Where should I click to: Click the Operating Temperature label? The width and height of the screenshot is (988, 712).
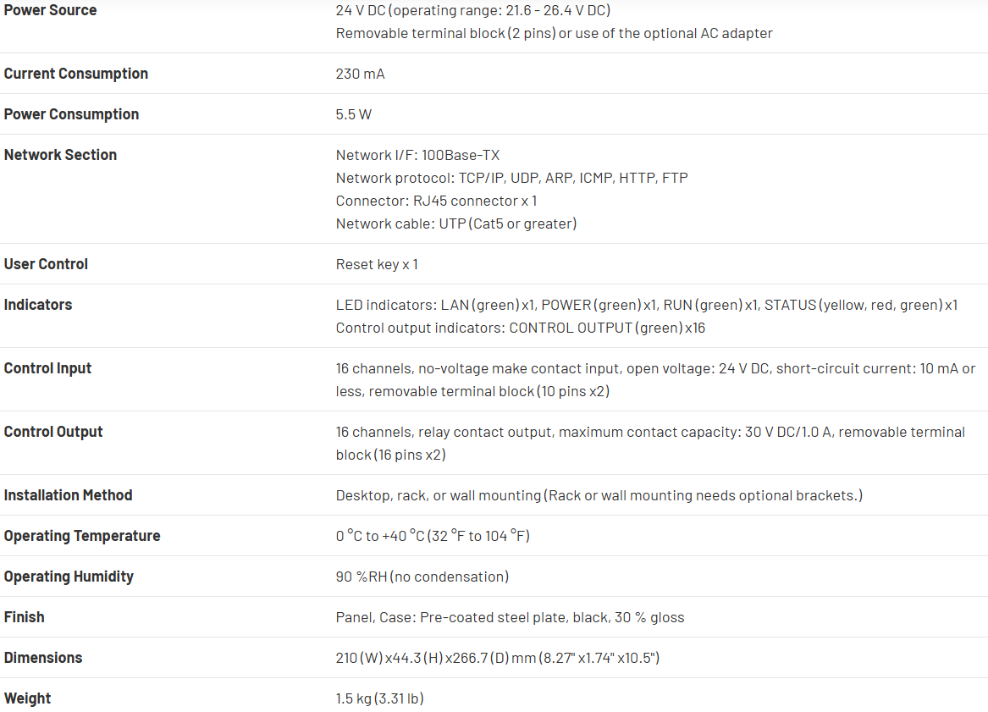click(x=82, y=536)
